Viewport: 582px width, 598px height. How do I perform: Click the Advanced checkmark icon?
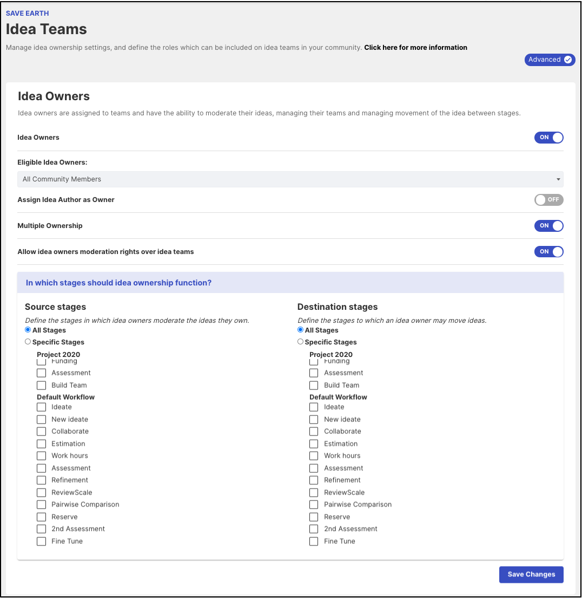(567, 60)
